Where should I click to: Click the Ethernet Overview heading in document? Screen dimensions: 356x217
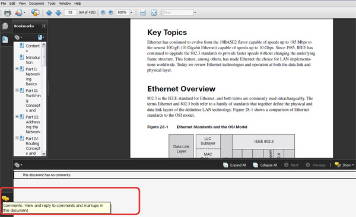coord(181,89)
